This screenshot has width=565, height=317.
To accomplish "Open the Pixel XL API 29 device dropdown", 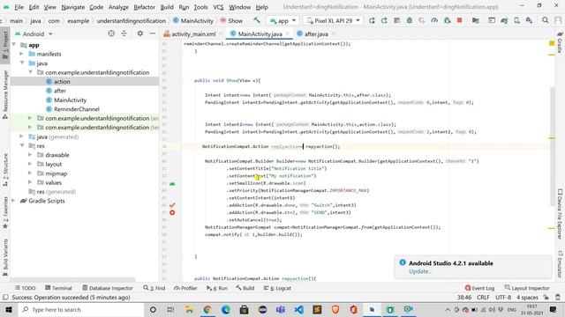I will [334, 20].
